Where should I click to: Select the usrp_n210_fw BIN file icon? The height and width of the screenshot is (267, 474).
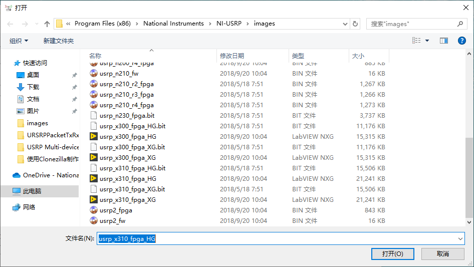(93, 73)
